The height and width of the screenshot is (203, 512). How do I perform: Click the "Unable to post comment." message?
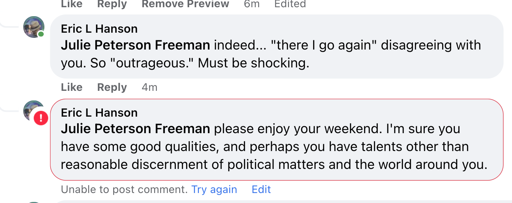coord(124,190)
